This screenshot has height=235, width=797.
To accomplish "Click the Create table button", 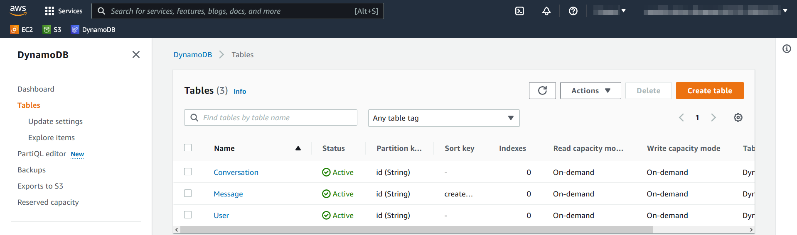I will 710,90.
